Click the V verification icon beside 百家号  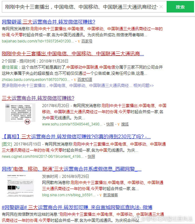79,41
